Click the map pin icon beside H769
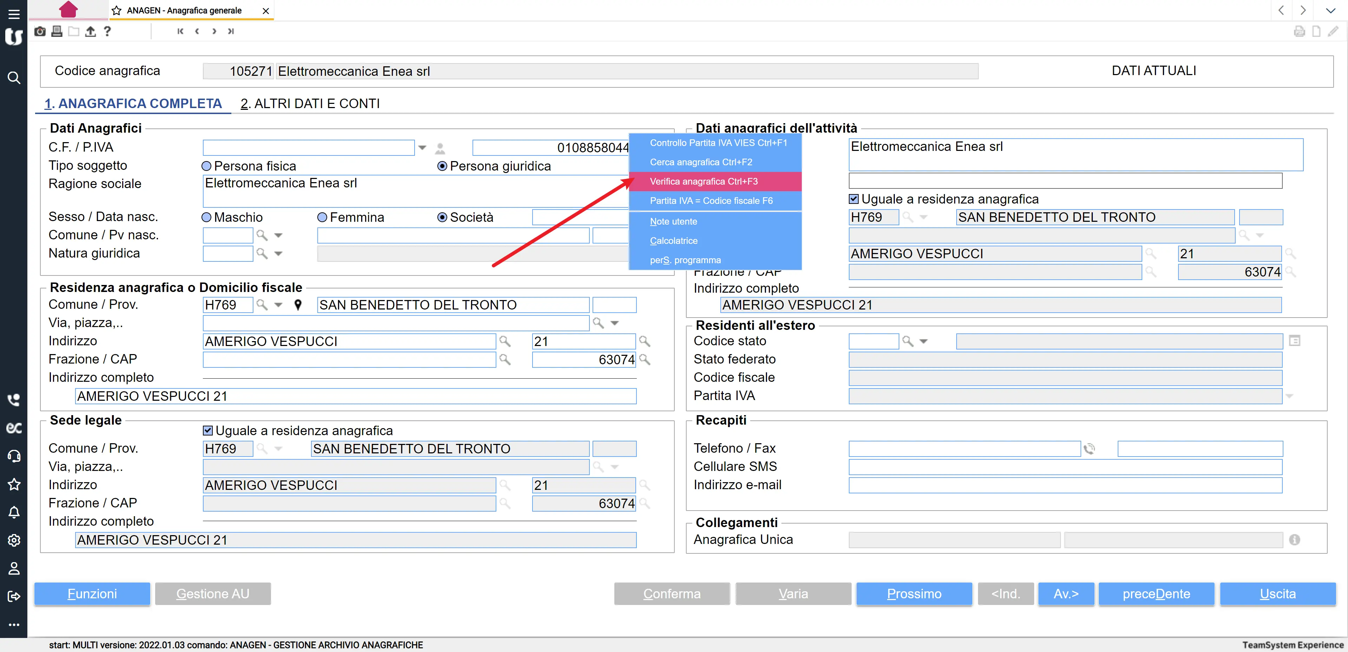1348x652 pixels. click(x=298, y=305)
